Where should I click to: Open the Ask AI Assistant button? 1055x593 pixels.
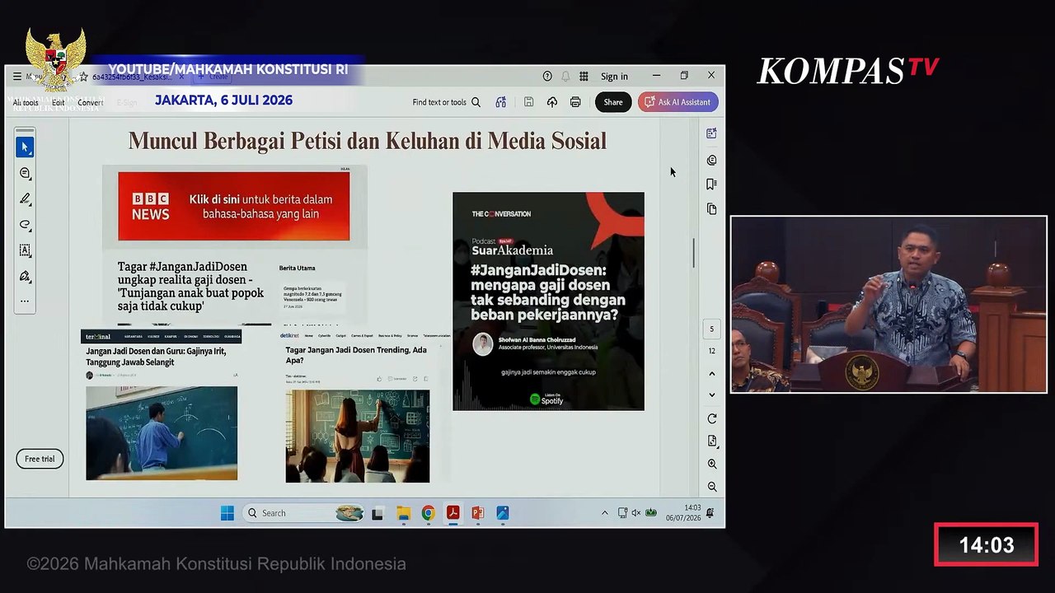click(x=678, y=102)
